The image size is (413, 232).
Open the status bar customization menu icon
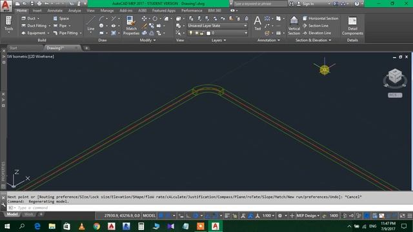click(x=410, y=216)
